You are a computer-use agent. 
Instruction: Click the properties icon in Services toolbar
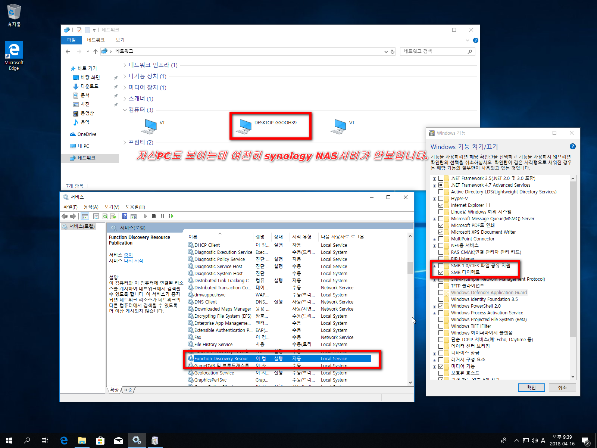tap(96, 216)
